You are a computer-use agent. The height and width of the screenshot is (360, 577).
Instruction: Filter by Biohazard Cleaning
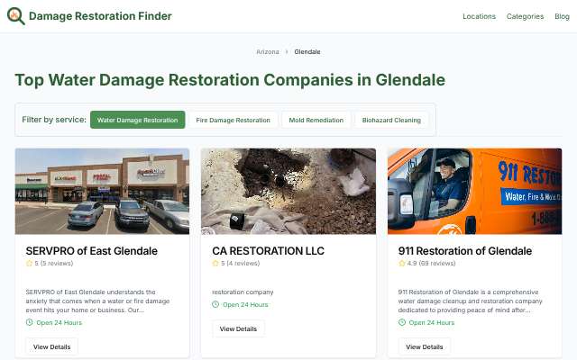click(391, 120)
